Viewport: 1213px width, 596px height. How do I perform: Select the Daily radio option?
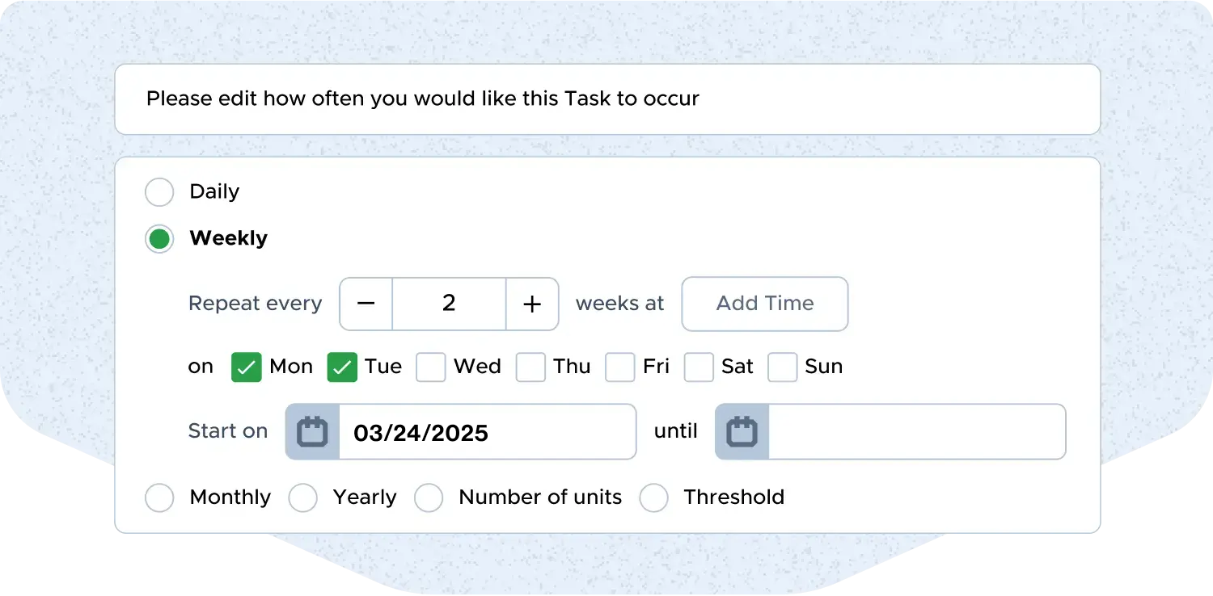pyautogui.click(x=159, y=192)
